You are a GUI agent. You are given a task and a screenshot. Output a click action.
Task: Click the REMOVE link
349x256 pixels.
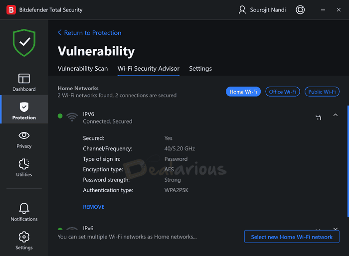[x=94, y=207]
